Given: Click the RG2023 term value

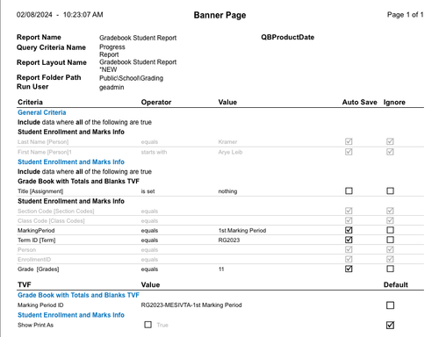Looking at the screenshot, I should [x=229, y=240].
